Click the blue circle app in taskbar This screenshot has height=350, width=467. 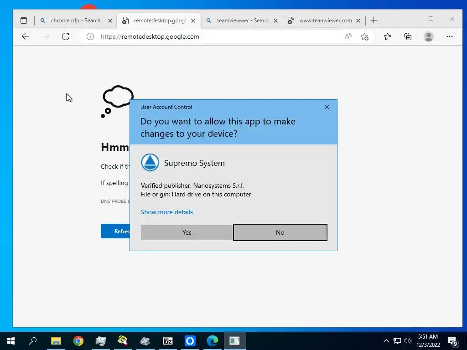pyautogui.click(x=190, y=341)
